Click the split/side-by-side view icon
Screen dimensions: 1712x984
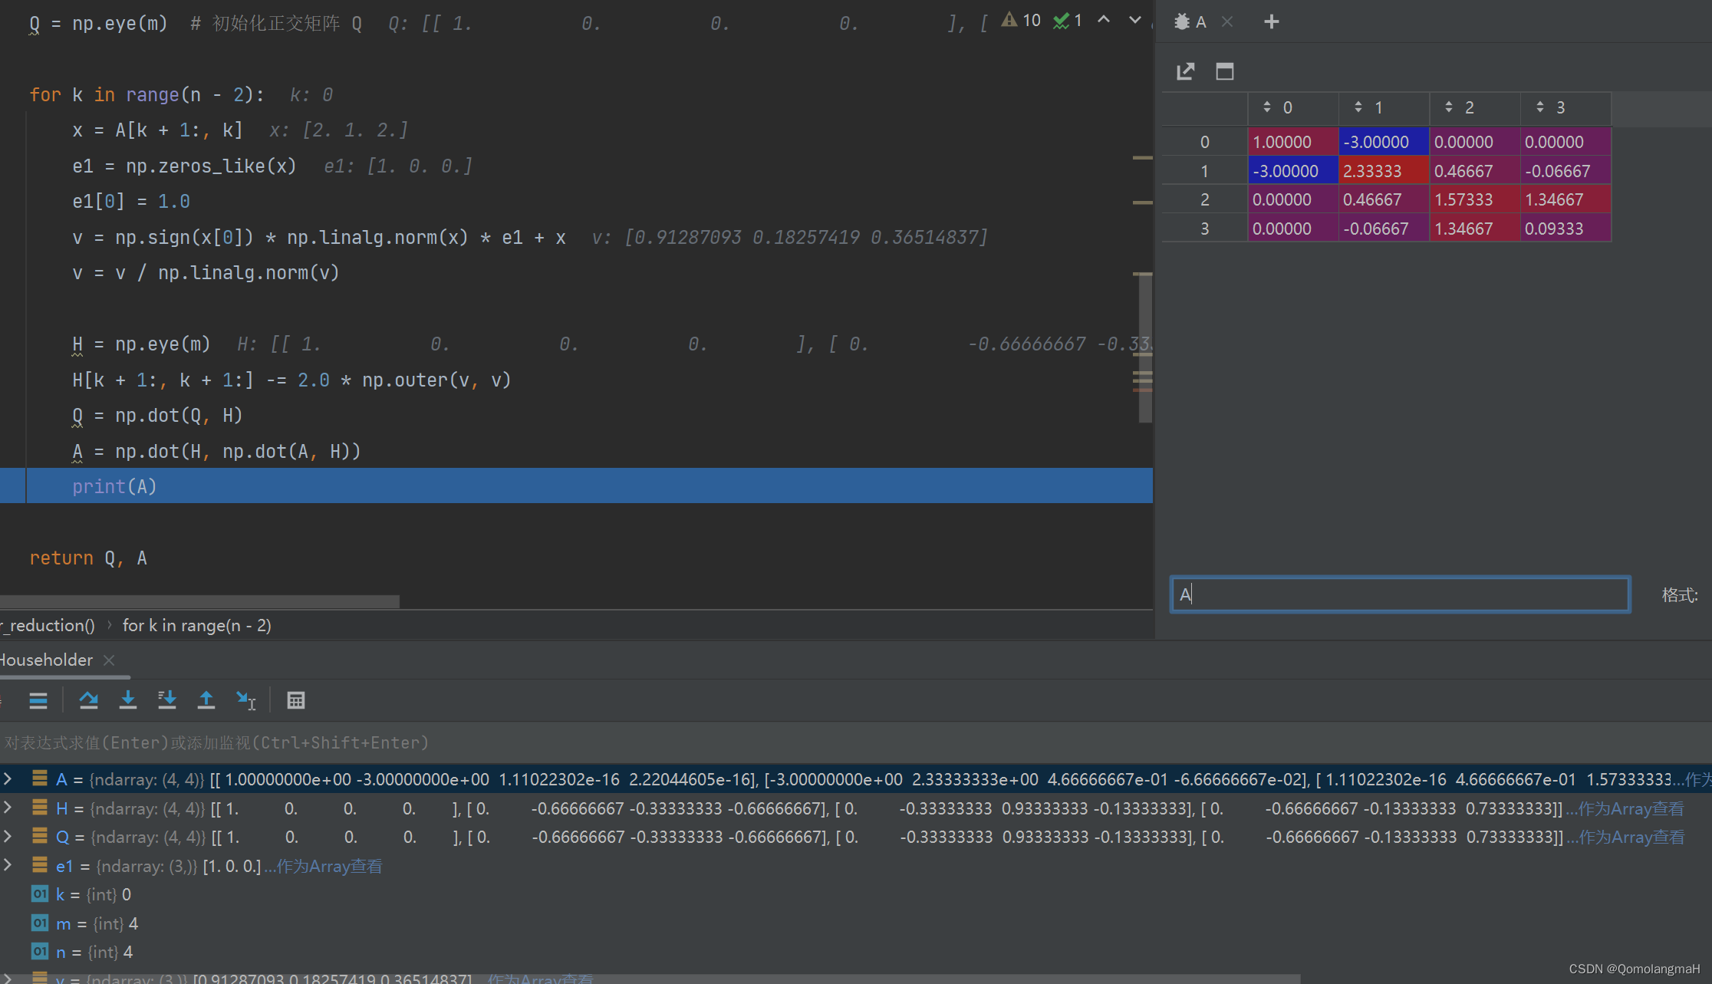(1224, 72)
